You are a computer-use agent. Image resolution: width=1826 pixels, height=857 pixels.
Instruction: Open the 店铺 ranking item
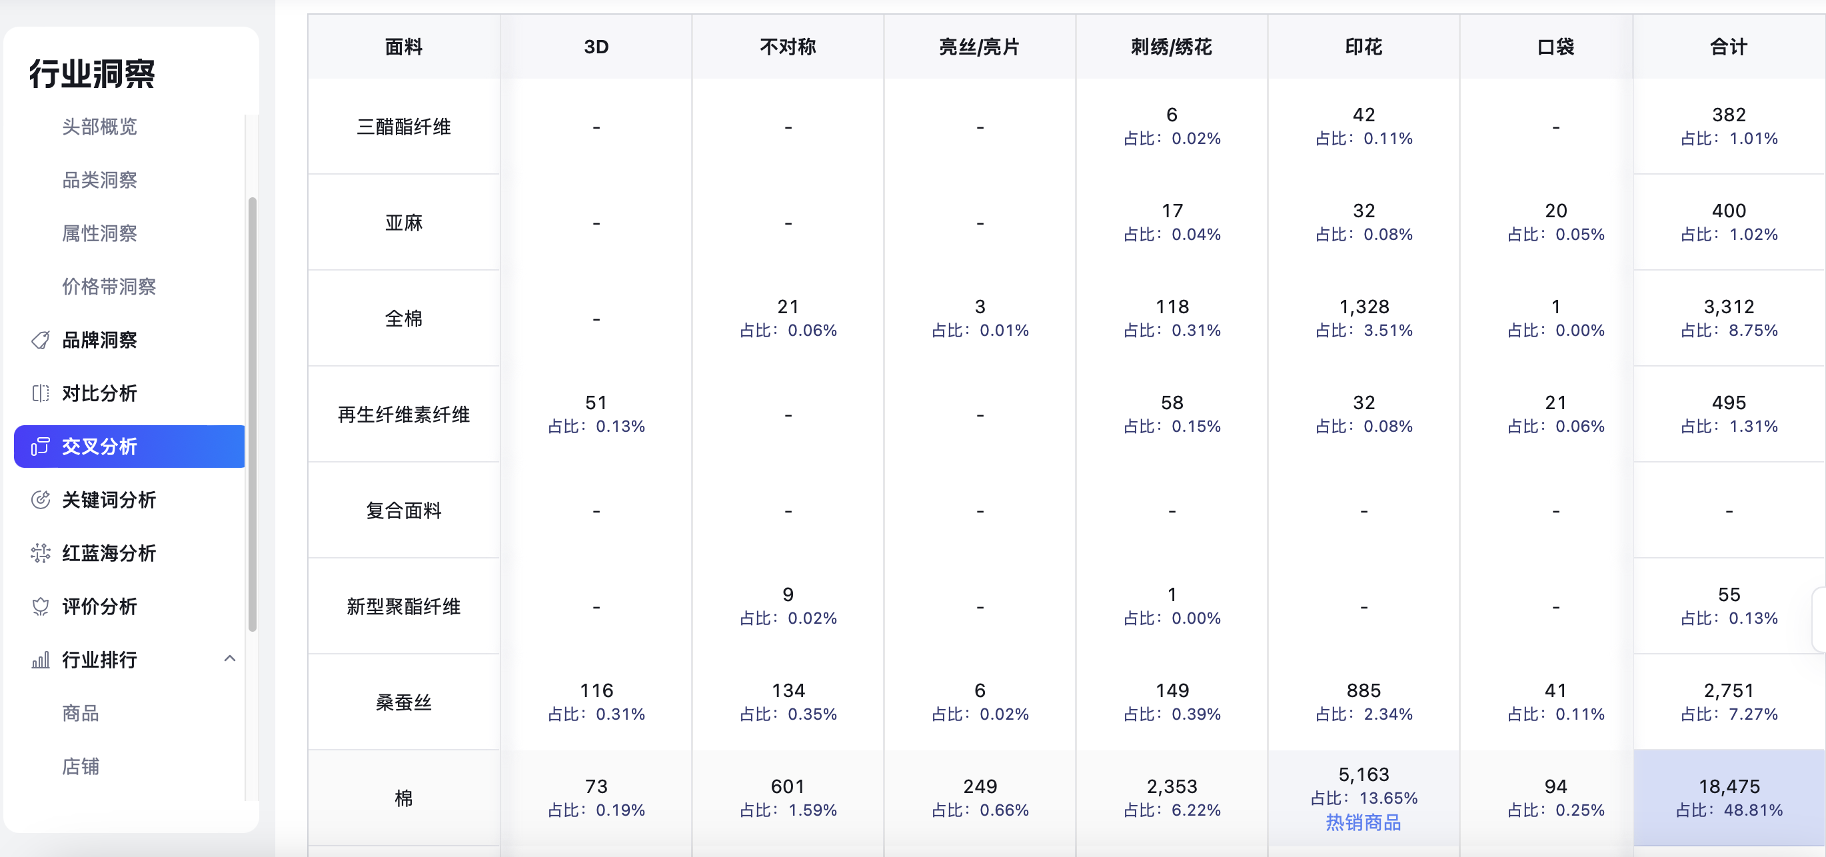80,766
